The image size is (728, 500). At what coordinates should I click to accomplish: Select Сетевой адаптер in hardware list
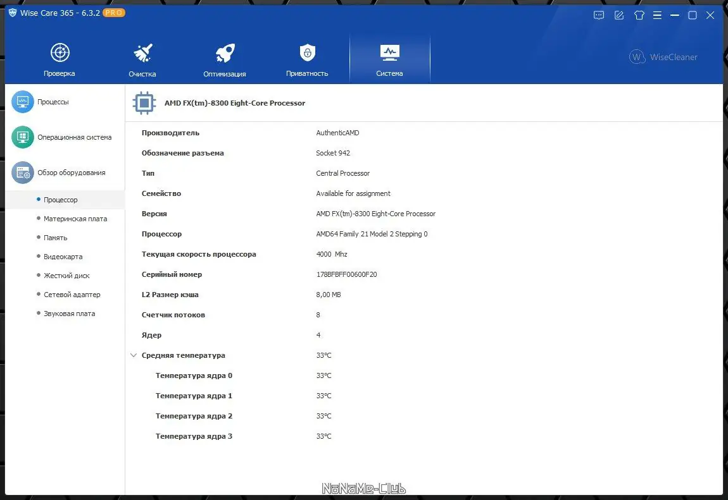tap(72, 295)
